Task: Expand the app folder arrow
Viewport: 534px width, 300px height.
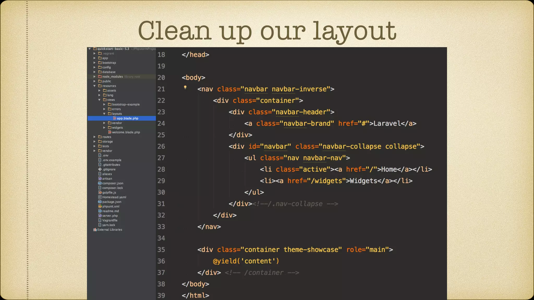Action: coord(94,58)
